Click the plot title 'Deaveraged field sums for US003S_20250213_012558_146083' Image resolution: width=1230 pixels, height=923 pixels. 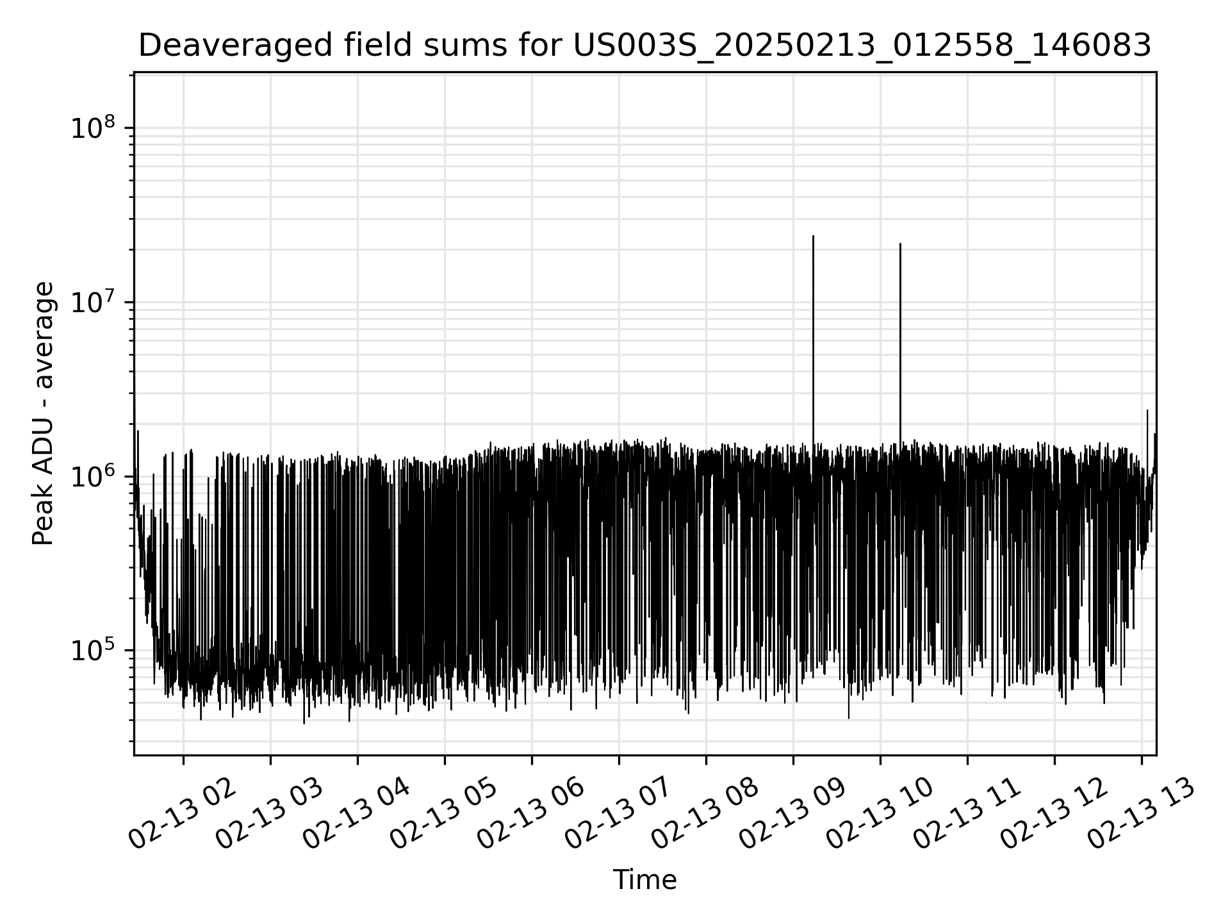(x=645, y=45)
